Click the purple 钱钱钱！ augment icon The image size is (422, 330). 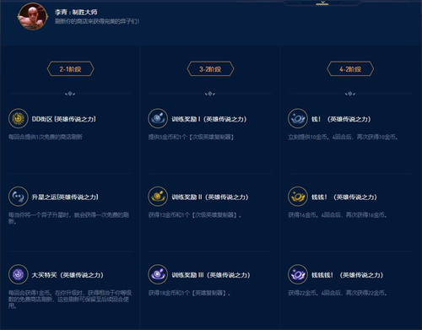click(298, 274)
